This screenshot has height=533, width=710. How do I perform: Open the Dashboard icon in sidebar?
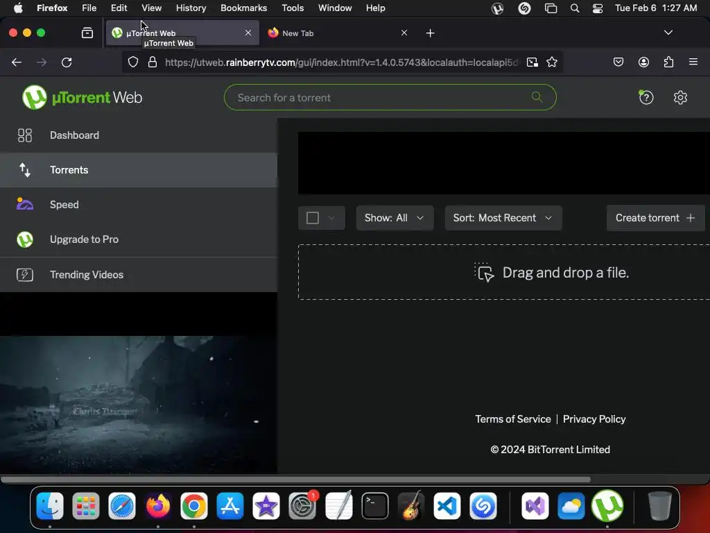coord(25,135)
